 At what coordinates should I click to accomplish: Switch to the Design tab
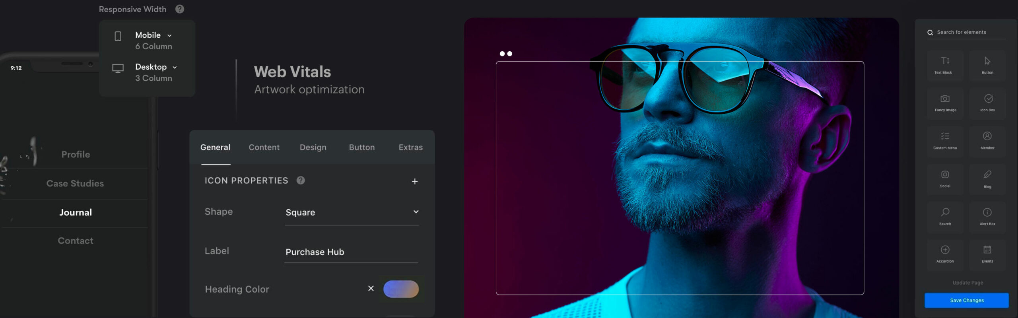(313, 147)
